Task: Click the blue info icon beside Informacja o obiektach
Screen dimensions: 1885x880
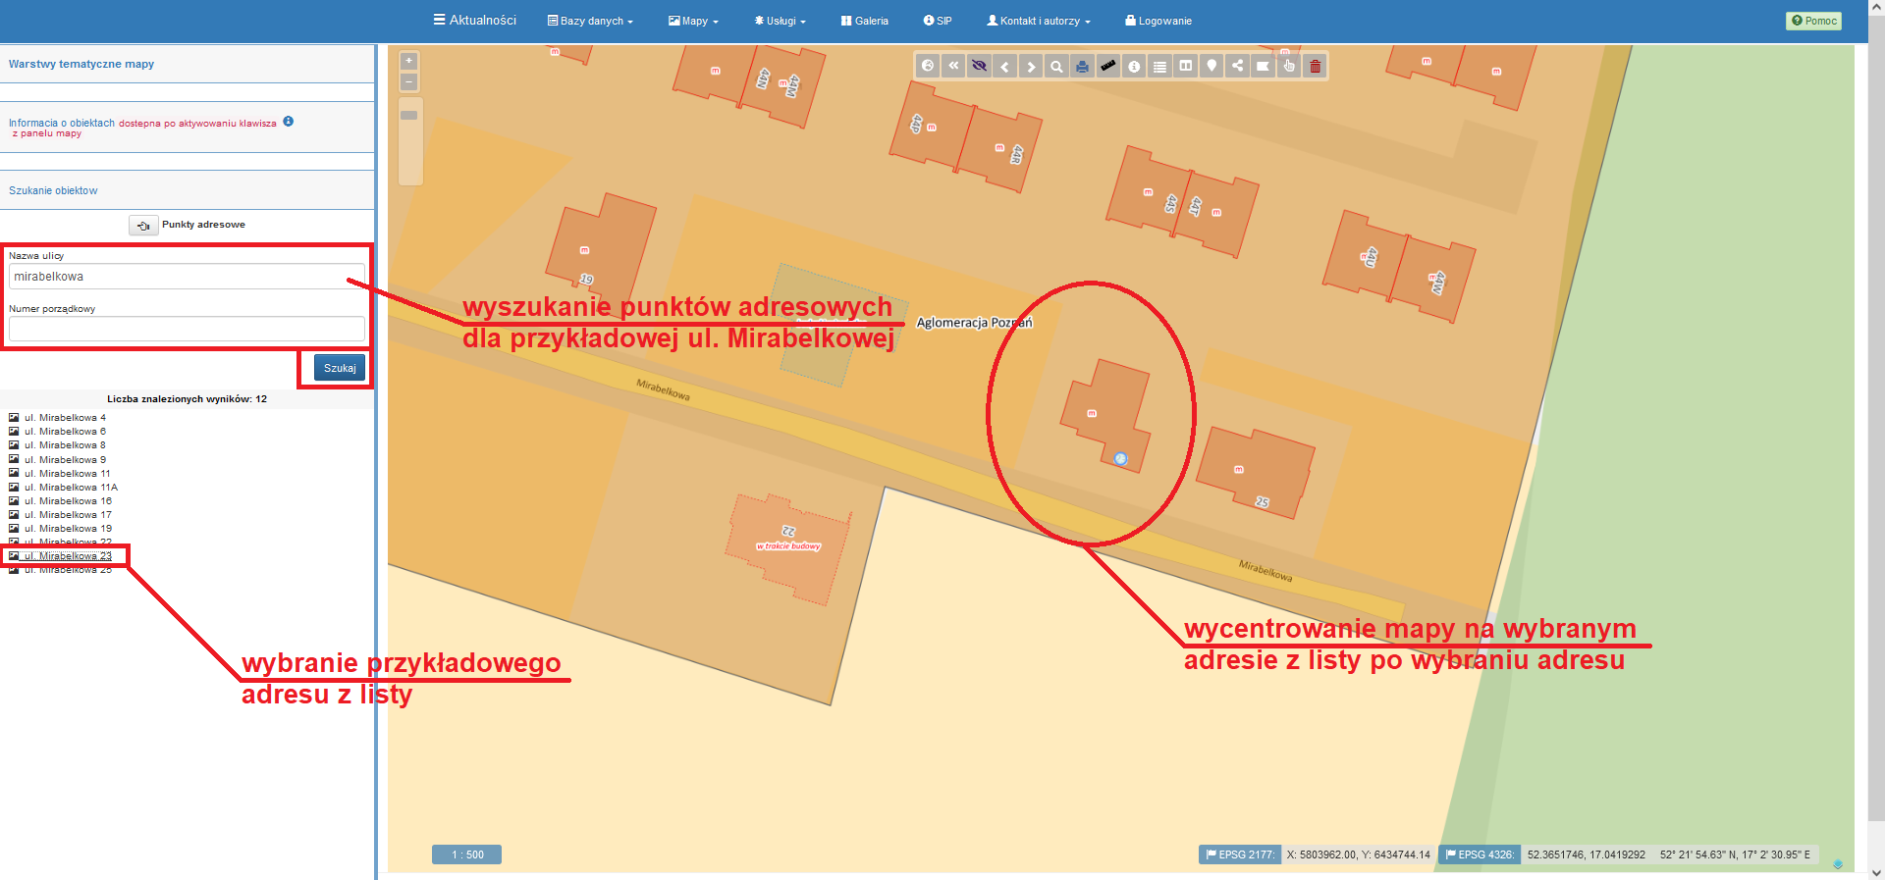Action: tap(288, 122)
